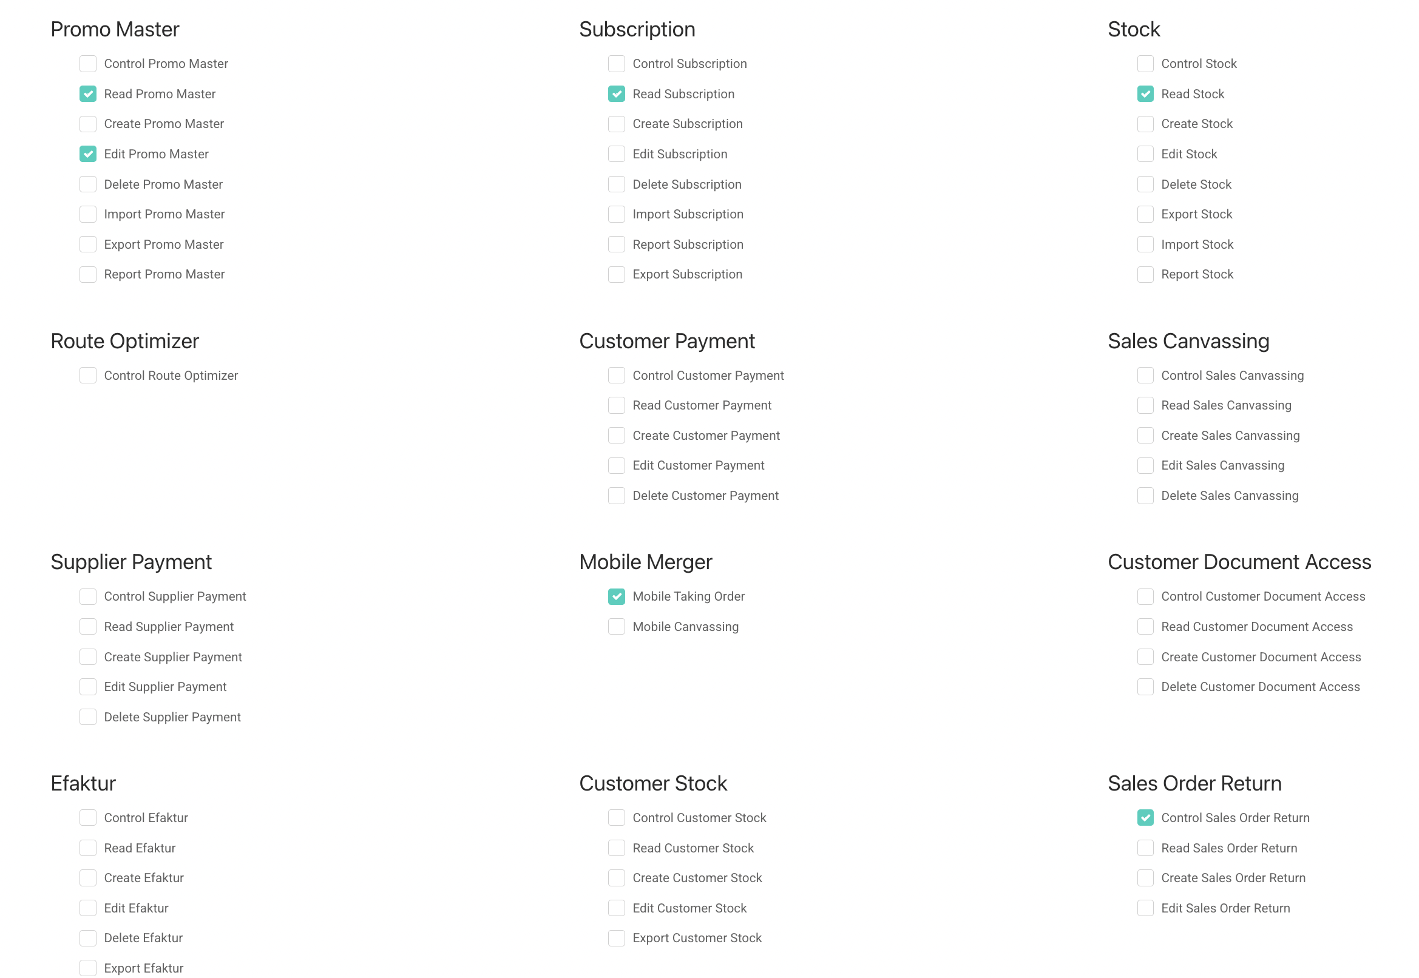Tick Create Sales Canvassing checkbox
Screen dimensions: 1419x978
(x=1145, y=435)
